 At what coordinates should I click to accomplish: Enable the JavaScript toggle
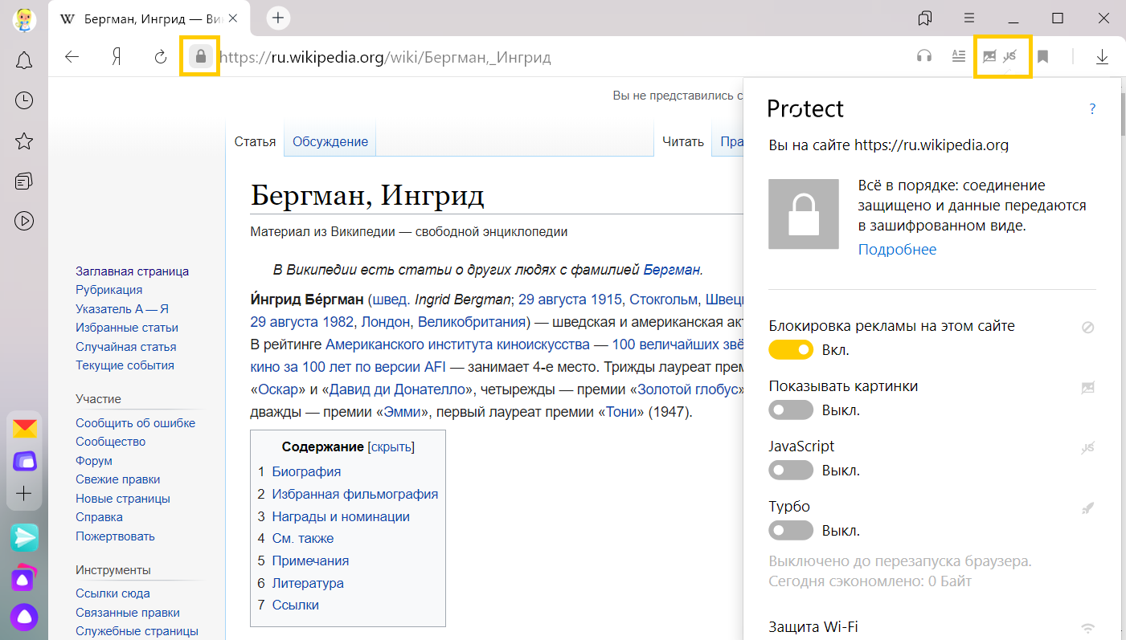791,471
